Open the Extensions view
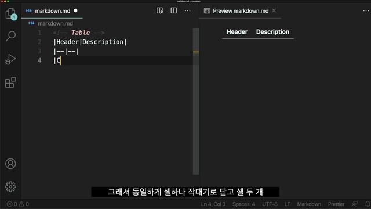This screenshot has height=209, width=371. coord(10,82)
